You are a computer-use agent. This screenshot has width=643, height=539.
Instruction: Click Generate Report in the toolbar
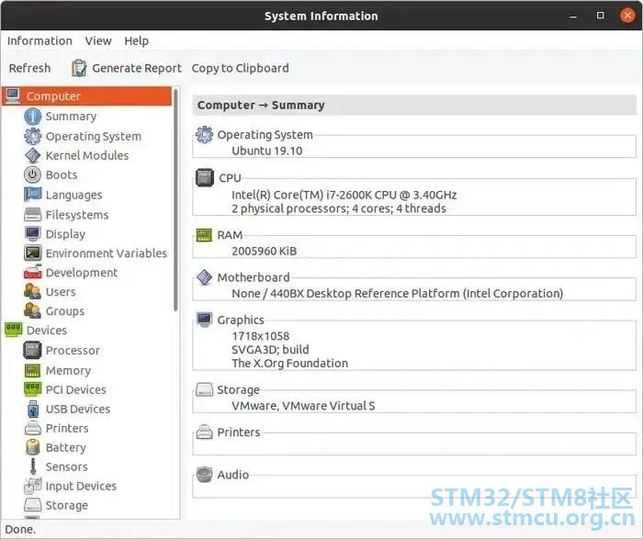click(127, 68)
